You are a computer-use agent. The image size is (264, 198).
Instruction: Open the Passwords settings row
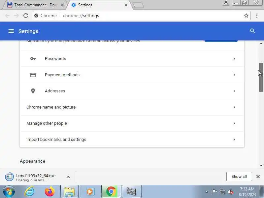coord(132,59)
